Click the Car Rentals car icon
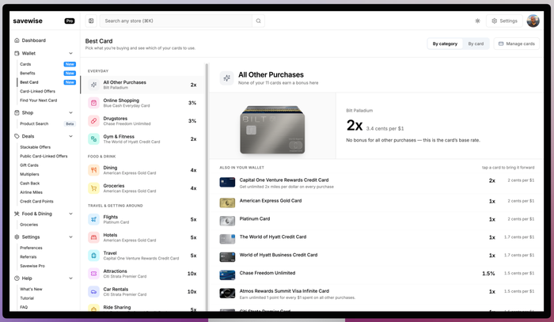This screenshot has width=554, height=322. (x=93, y=291)
